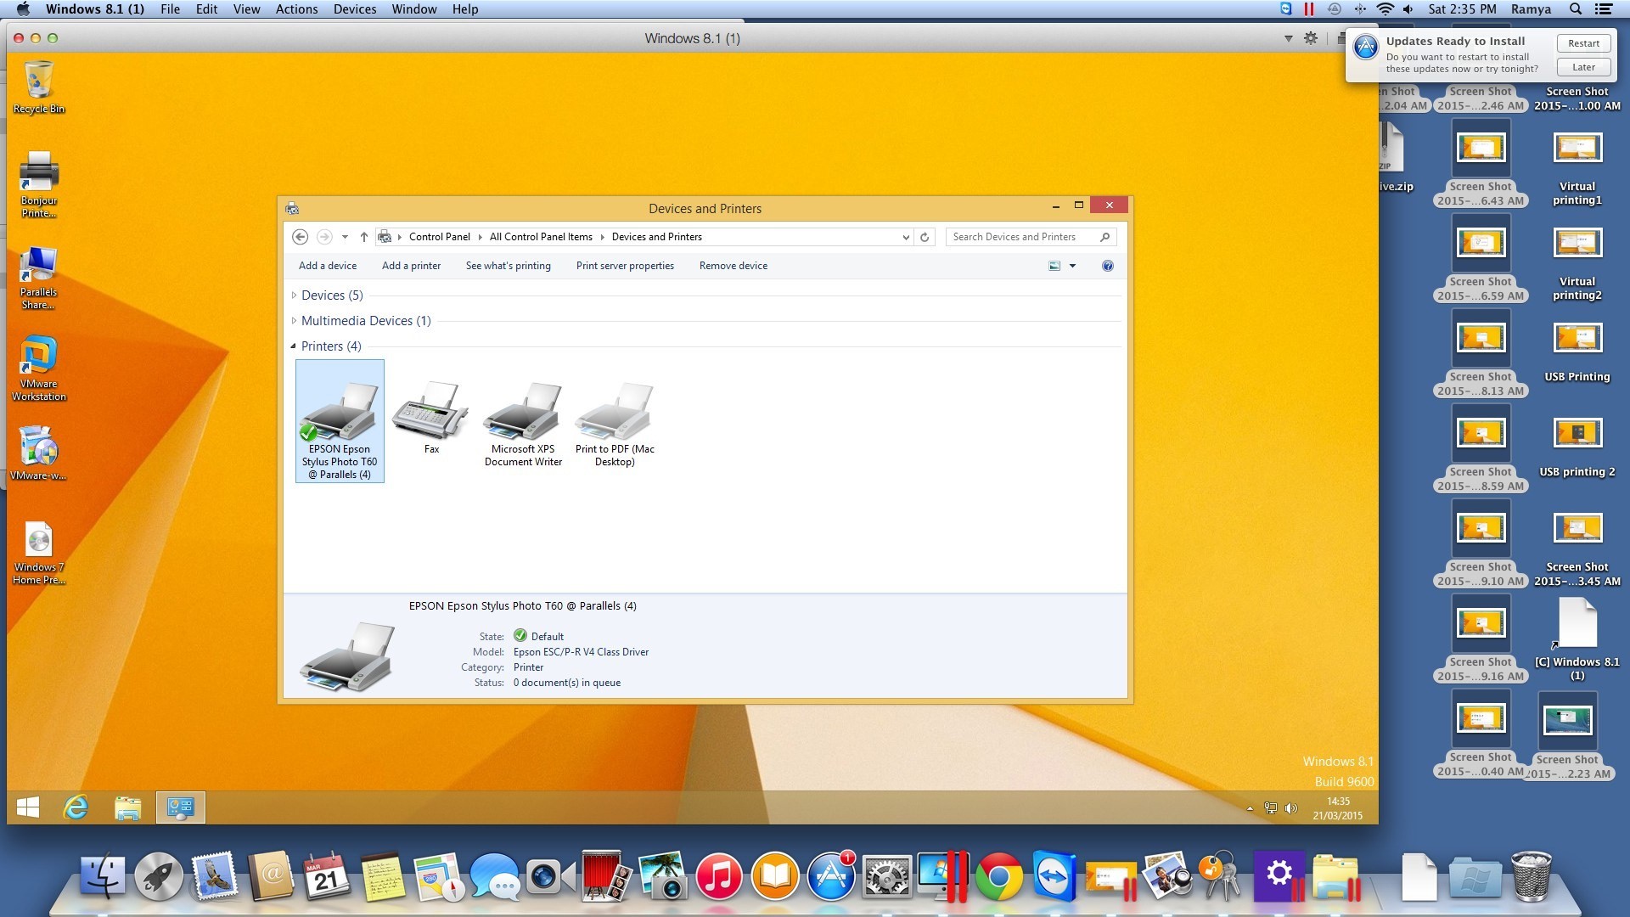This screenshot has height=917, width=1630.
Task: Open the Devices menu
Action: point(355,9)
